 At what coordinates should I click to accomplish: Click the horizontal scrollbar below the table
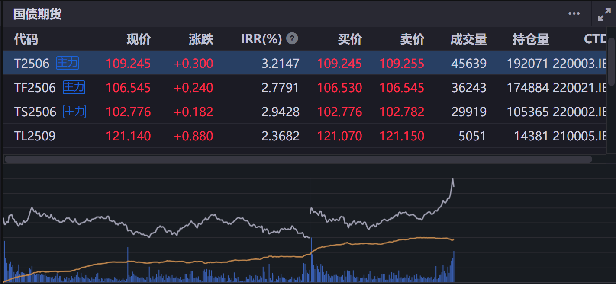tap(299, 160)
